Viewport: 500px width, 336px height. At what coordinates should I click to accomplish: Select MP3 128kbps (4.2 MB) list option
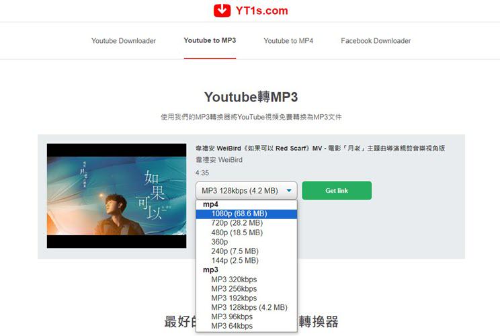(x=247, y=307)
